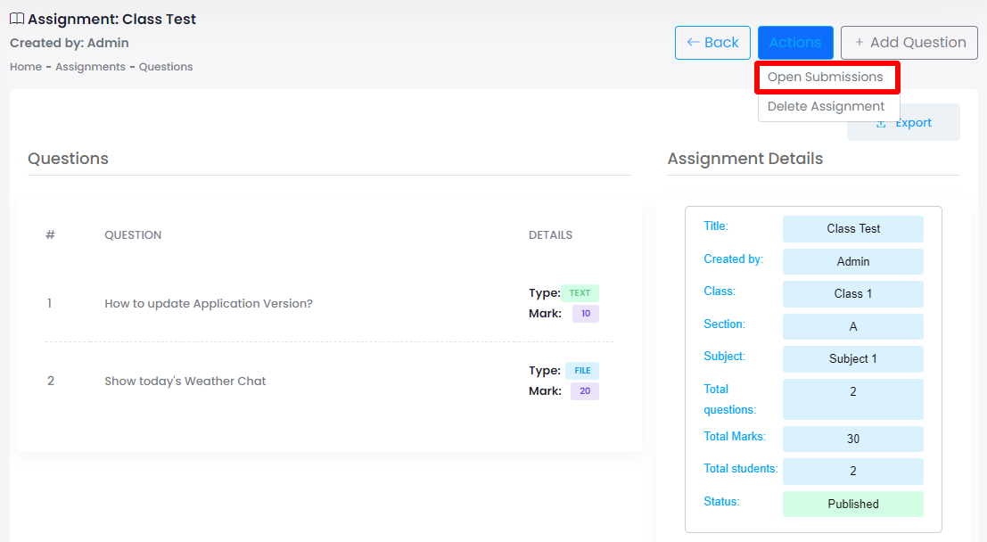Select question 'How to update Application Version?'
The height and width of the screenshot is (542, 987).
pos(209,303)
